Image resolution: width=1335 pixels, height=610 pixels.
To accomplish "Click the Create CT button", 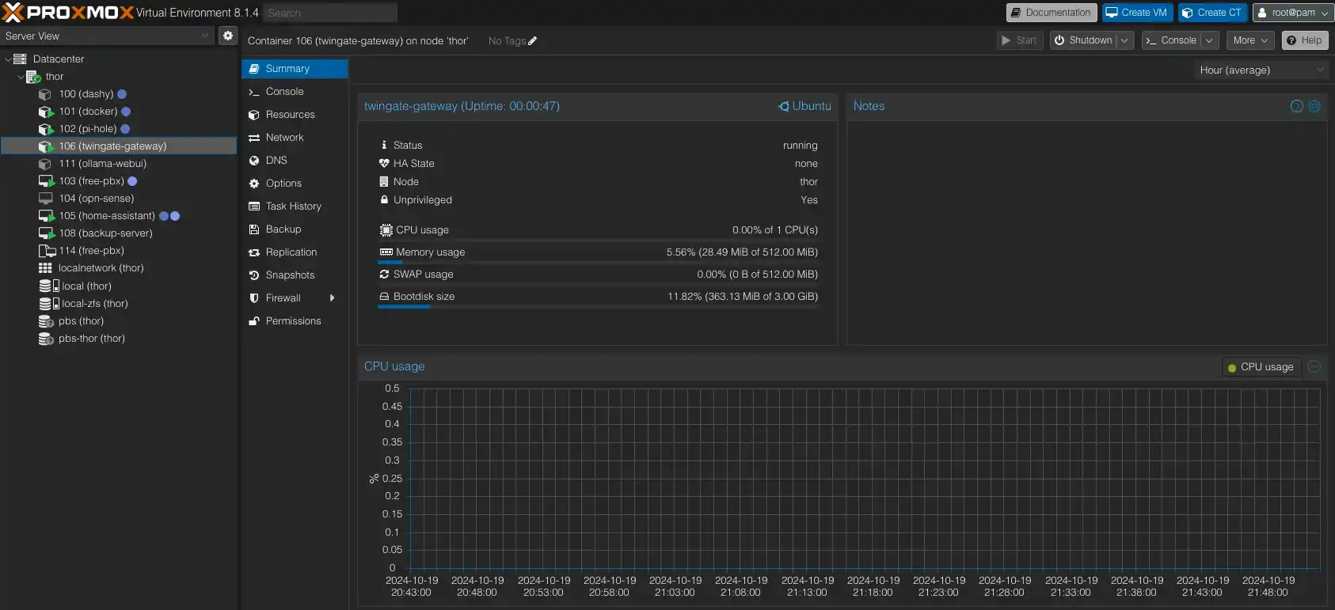I will [x=1212, y=13].
